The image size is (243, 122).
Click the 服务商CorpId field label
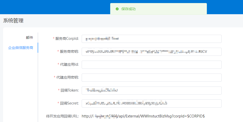tap(67, 39)
